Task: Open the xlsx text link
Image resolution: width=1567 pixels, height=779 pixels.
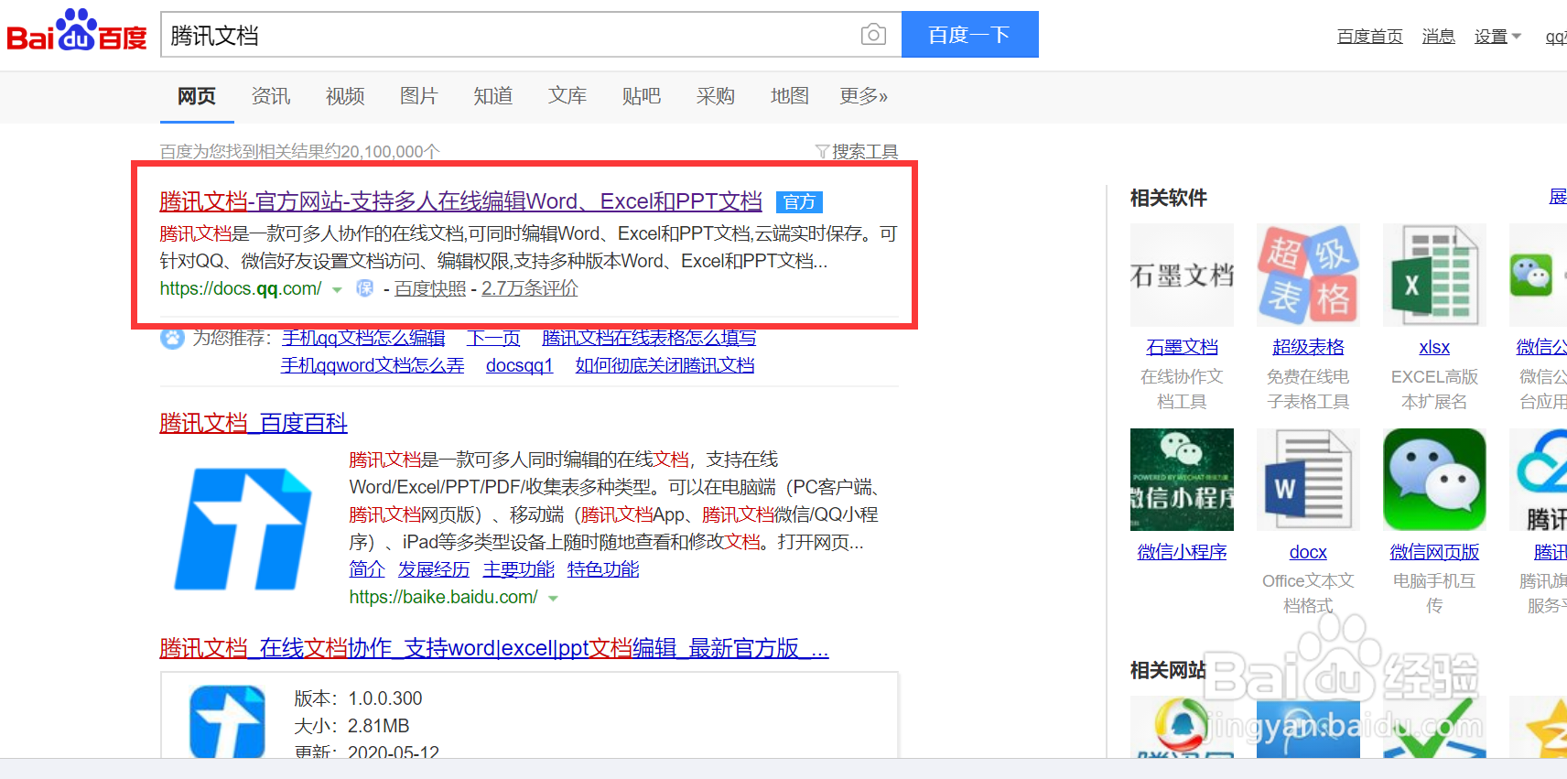Action: point(1434,347)
